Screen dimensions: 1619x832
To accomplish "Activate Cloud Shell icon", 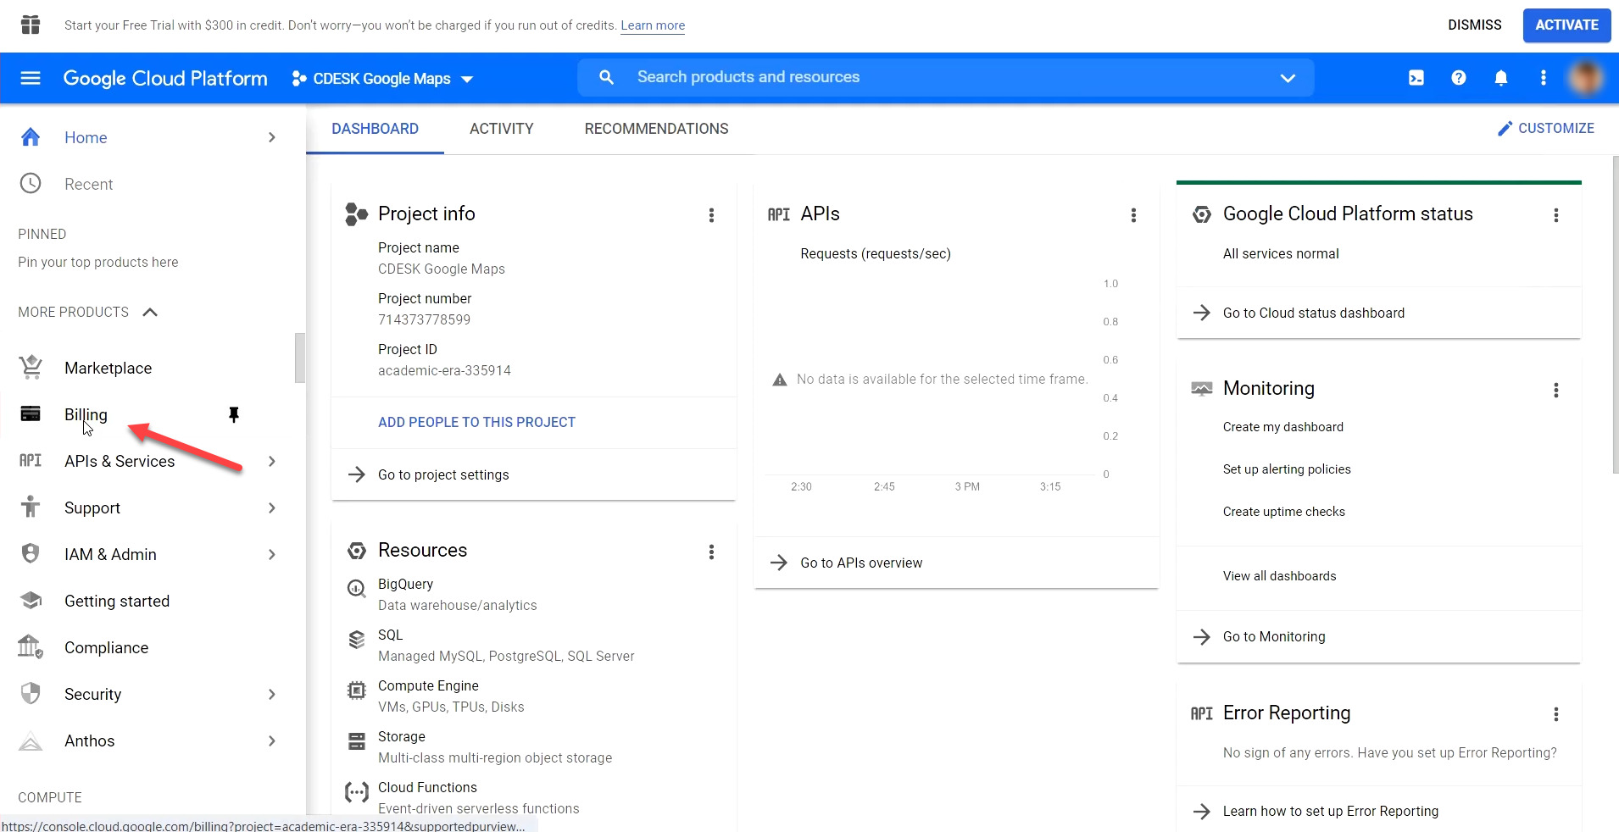I will pos(1416,78).
